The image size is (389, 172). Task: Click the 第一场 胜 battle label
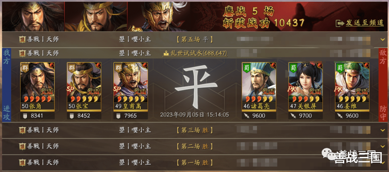(195, 163)
